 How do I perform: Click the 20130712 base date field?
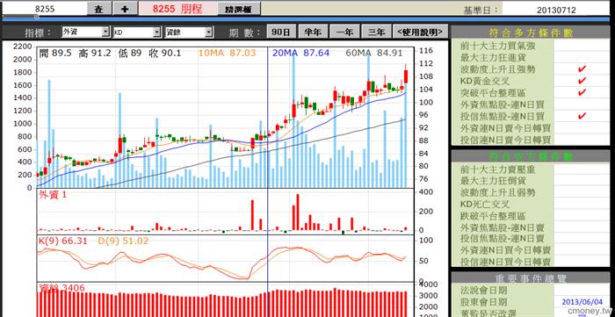556,10
